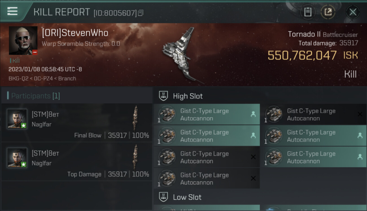Copy the kill report ID
Screen dimensions: 367x211
coord(141,13)
